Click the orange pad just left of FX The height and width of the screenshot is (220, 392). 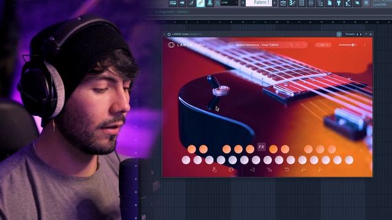250,149
